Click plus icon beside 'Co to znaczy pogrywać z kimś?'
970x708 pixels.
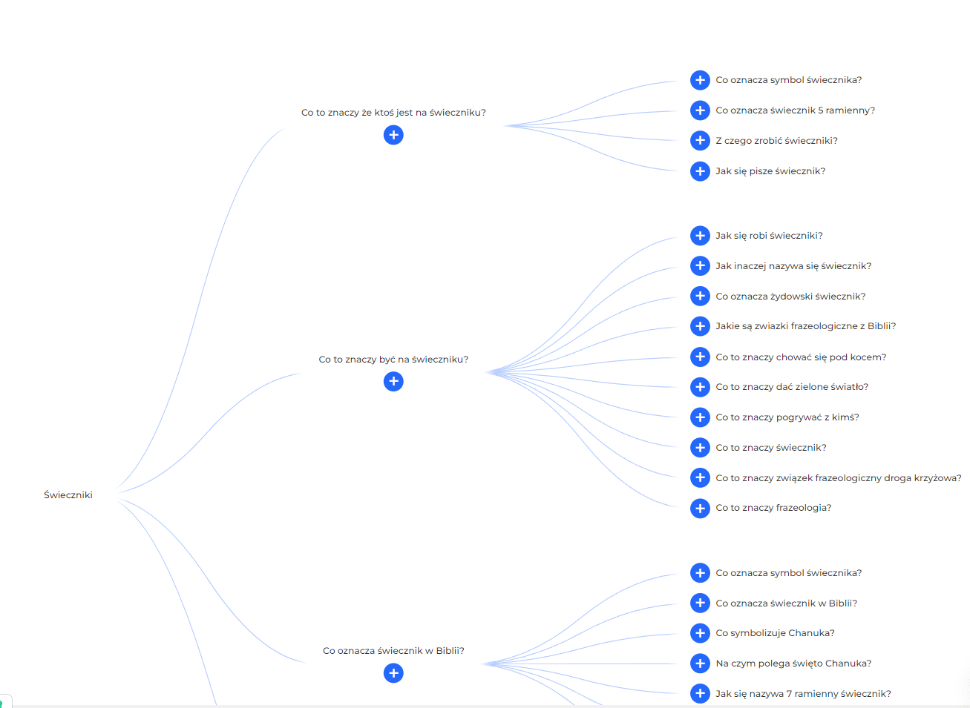point(700,417)
